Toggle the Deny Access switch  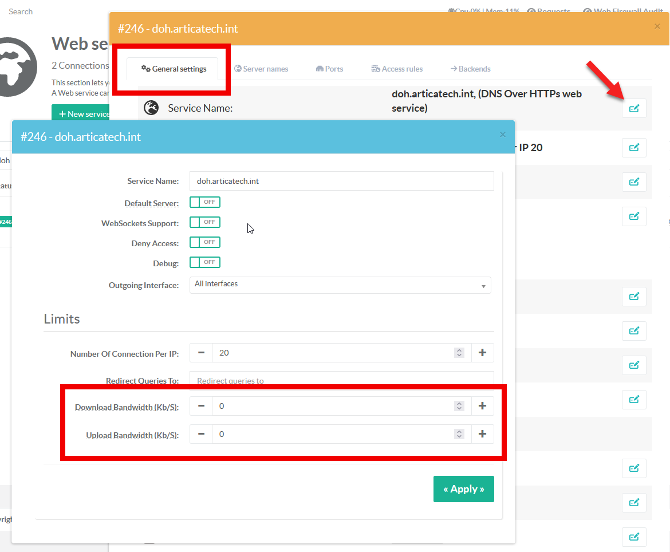(x=205, y=242)
